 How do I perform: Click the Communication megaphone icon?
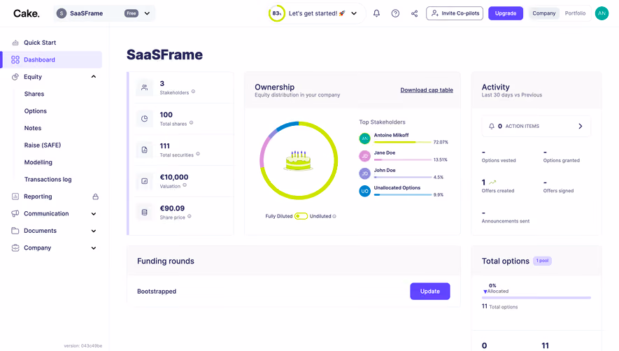(x=15, y=213)
